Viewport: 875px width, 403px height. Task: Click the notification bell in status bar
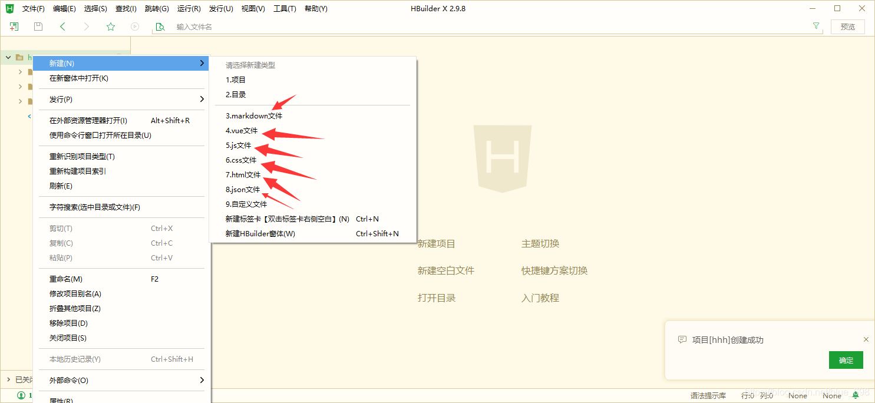[x=856, y=395]
